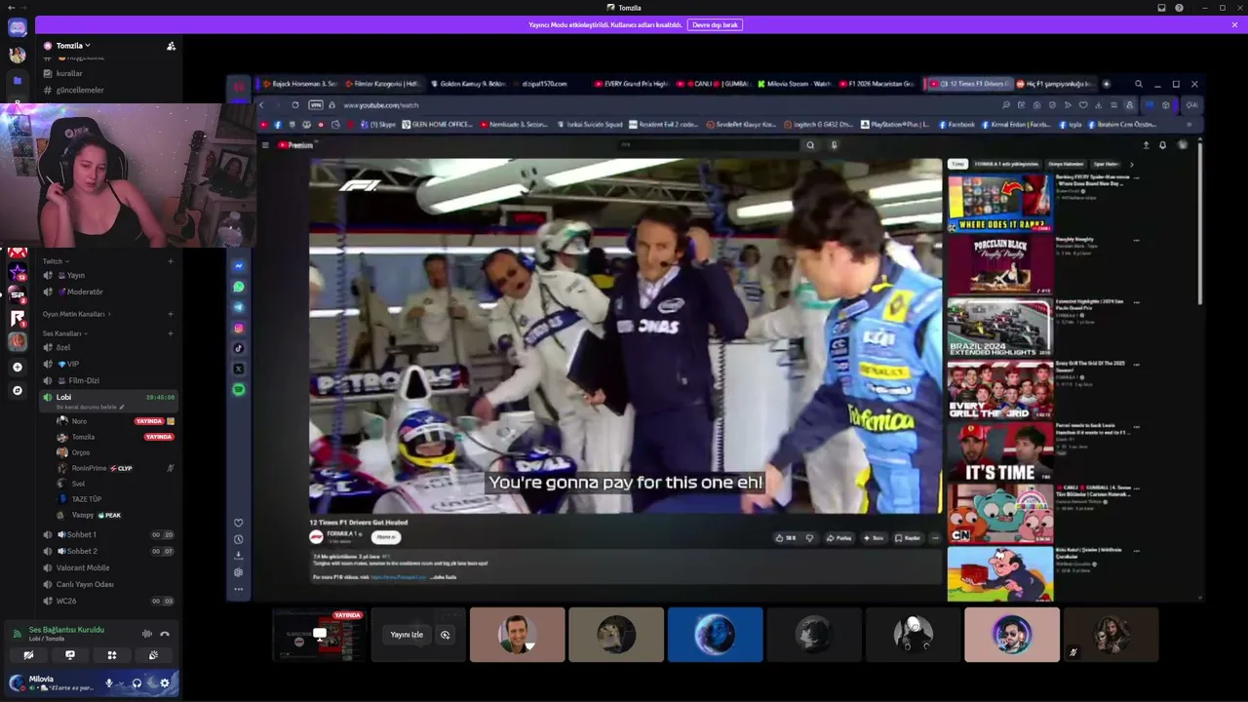Select Vampy in the Lobi voice list

(115, 515)
